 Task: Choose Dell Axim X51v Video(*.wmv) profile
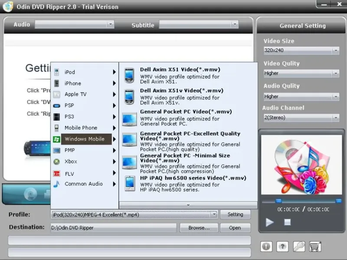point(188,97)
